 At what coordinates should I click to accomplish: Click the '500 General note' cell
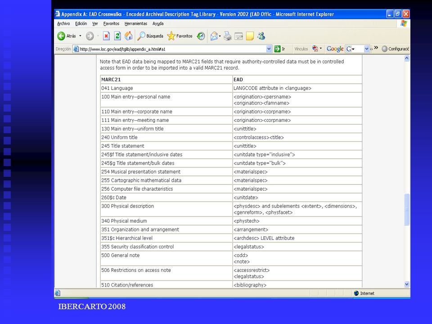pyautogui.click(x=166, y=258)
